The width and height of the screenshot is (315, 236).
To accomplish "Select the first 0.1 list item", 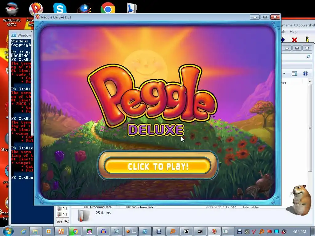I will [x=62, y=209].
